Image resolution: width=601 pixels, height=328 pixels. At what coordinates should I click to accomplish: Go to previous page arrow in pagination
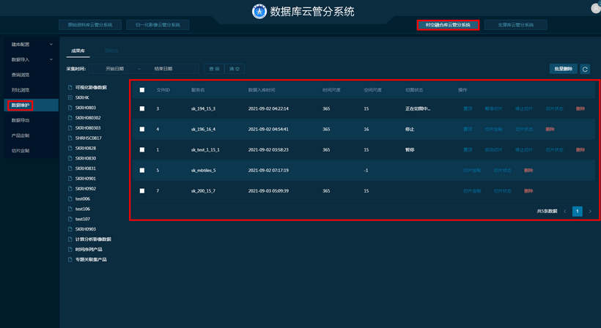point(564,211)
